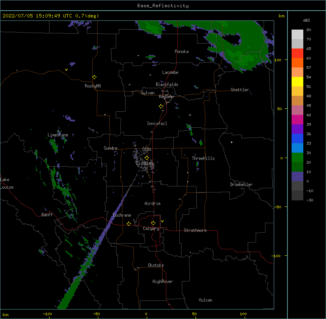The height and width of the screenshot is (319, 326).
Task: Select the Airdrie label
Action: (x=153, y=203)
